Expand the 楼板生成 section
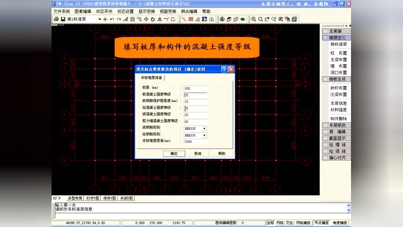This screenshot has width=403, height=227. click(336, 79)
